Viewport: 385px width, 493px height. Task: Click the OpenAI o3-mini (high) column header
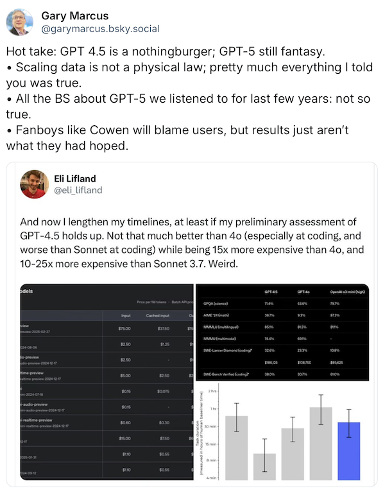348,292
